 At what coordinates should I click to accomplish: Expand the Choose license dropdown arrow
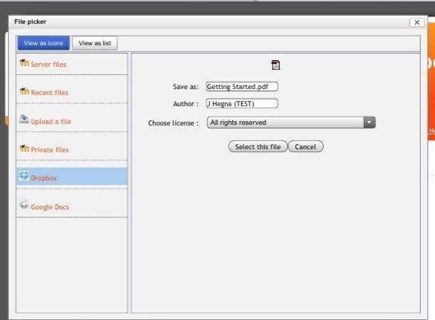(x=369, y=123)
